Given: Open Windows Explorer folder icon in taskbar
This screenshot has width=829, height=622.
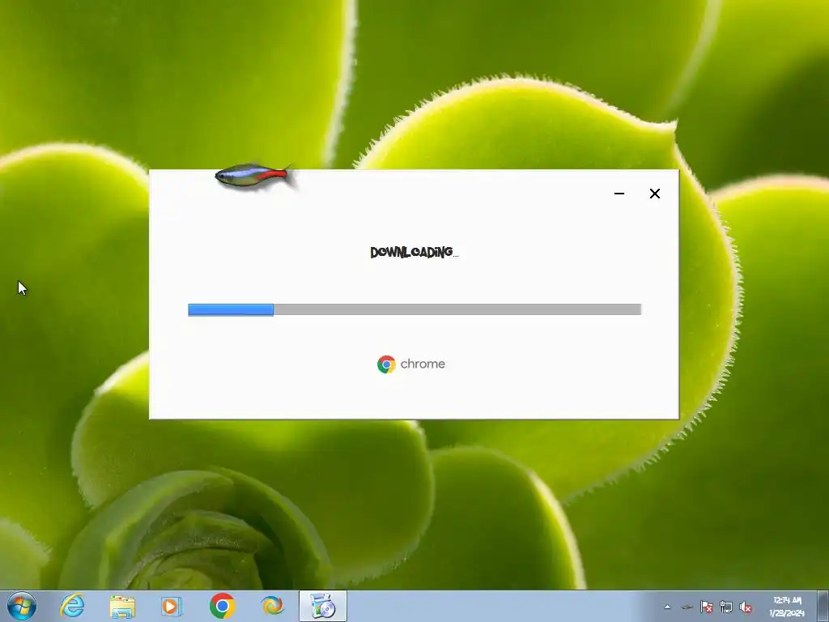Looking at the screenshot, I should pyautogui.click(x=122, y=606).
